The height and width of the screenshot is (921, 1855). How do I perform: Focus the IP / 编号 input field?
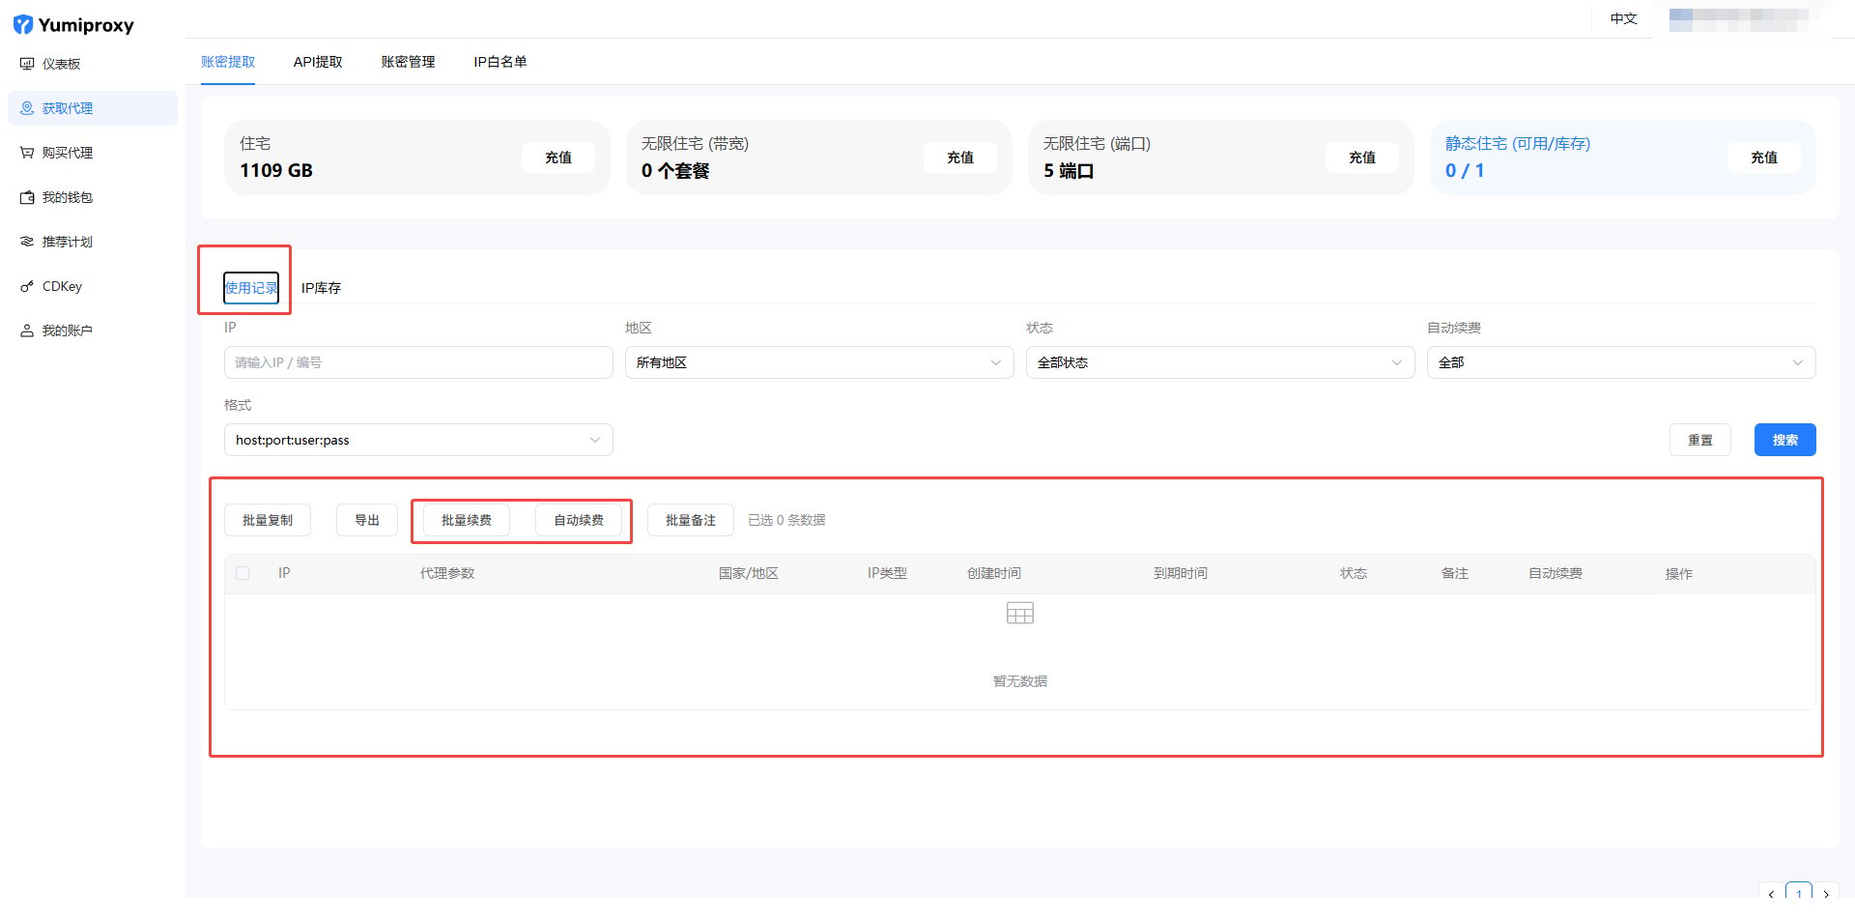pos(418,362)
